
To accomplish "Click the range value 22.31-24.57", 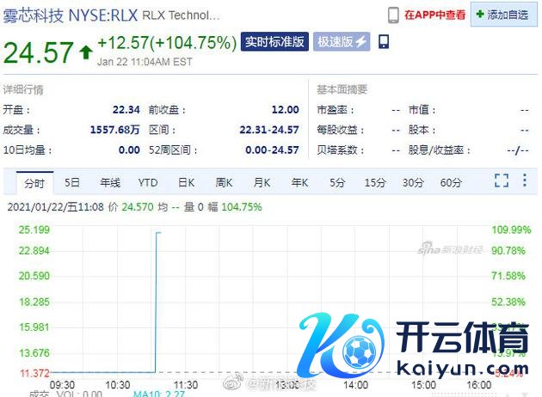I will (269, 130).
